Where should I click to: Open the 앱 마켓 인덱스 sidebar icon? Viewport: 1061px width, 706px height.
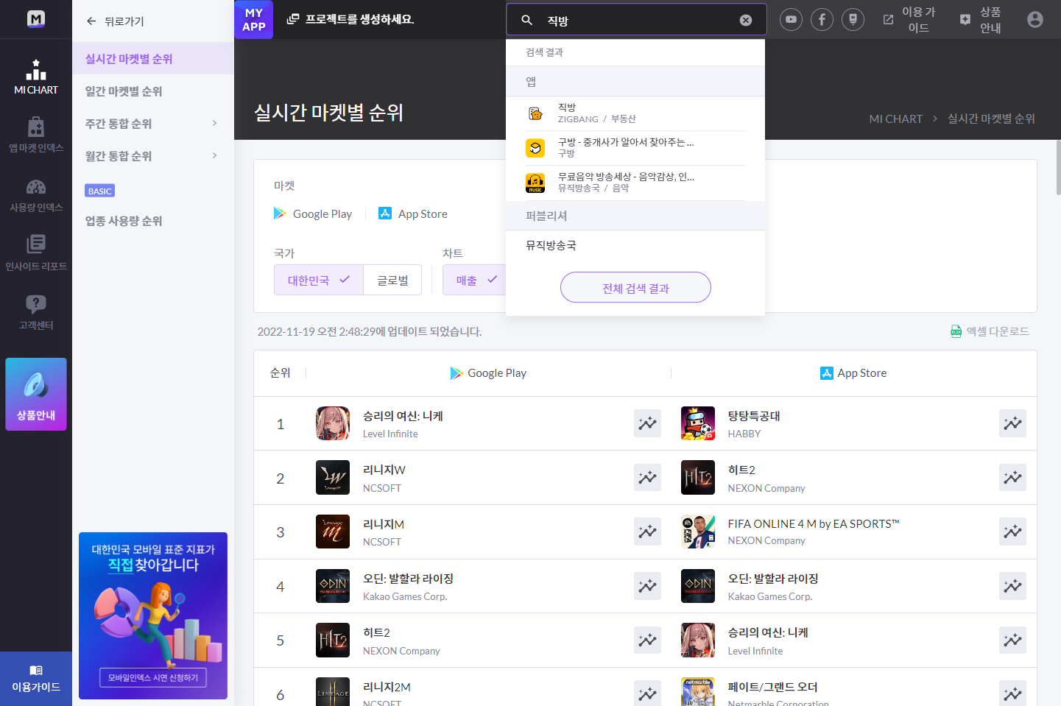click(35, 135)
